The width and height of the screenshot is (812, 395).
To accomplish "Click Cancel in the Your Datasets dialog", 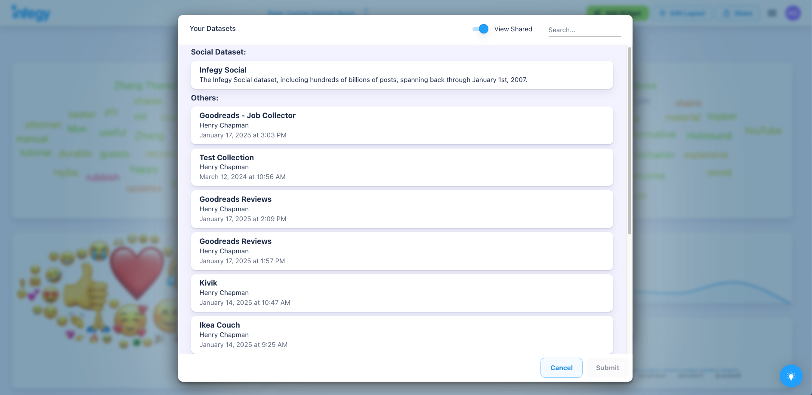I will (x=562, y=368).
